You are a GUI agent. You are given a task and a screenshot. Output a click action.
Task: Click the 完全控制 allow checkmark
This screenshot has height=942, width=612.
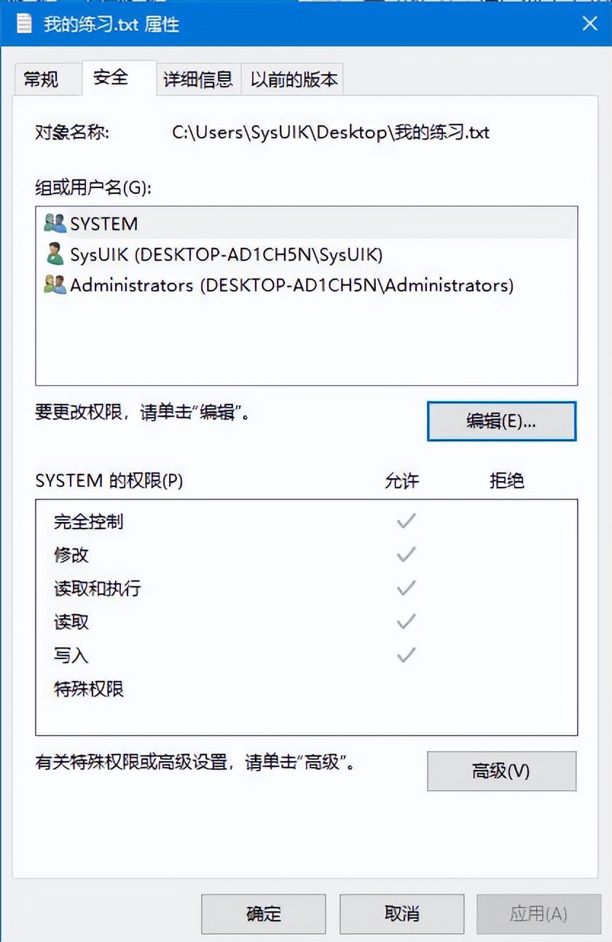coord(405,521)
